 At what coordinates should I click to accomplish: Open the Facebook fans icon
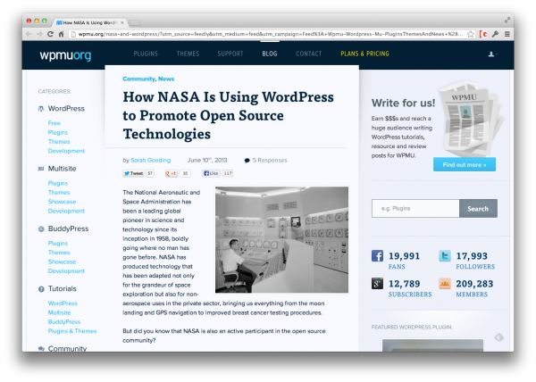(x=377, y=255)
